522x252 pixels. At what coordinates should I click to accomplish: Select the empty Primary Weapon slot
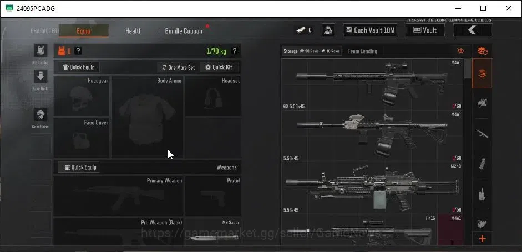tap(119, 196)
